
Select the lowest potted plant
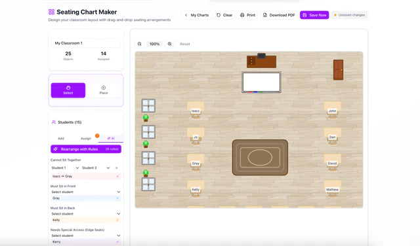click(x=146, y=173)
